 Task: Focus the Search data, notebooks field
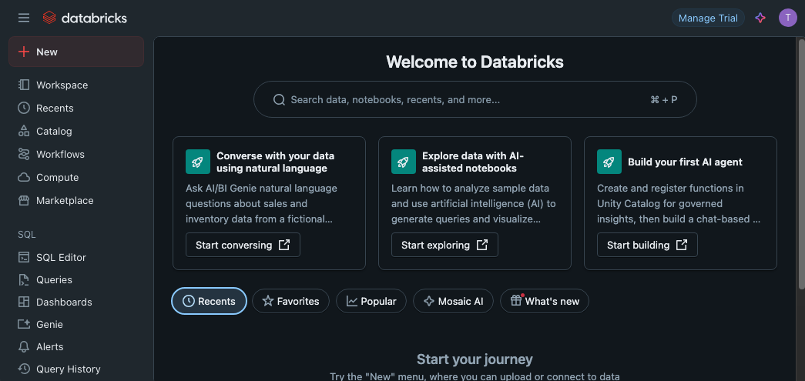pyautogui.click(x=475, y=99)
